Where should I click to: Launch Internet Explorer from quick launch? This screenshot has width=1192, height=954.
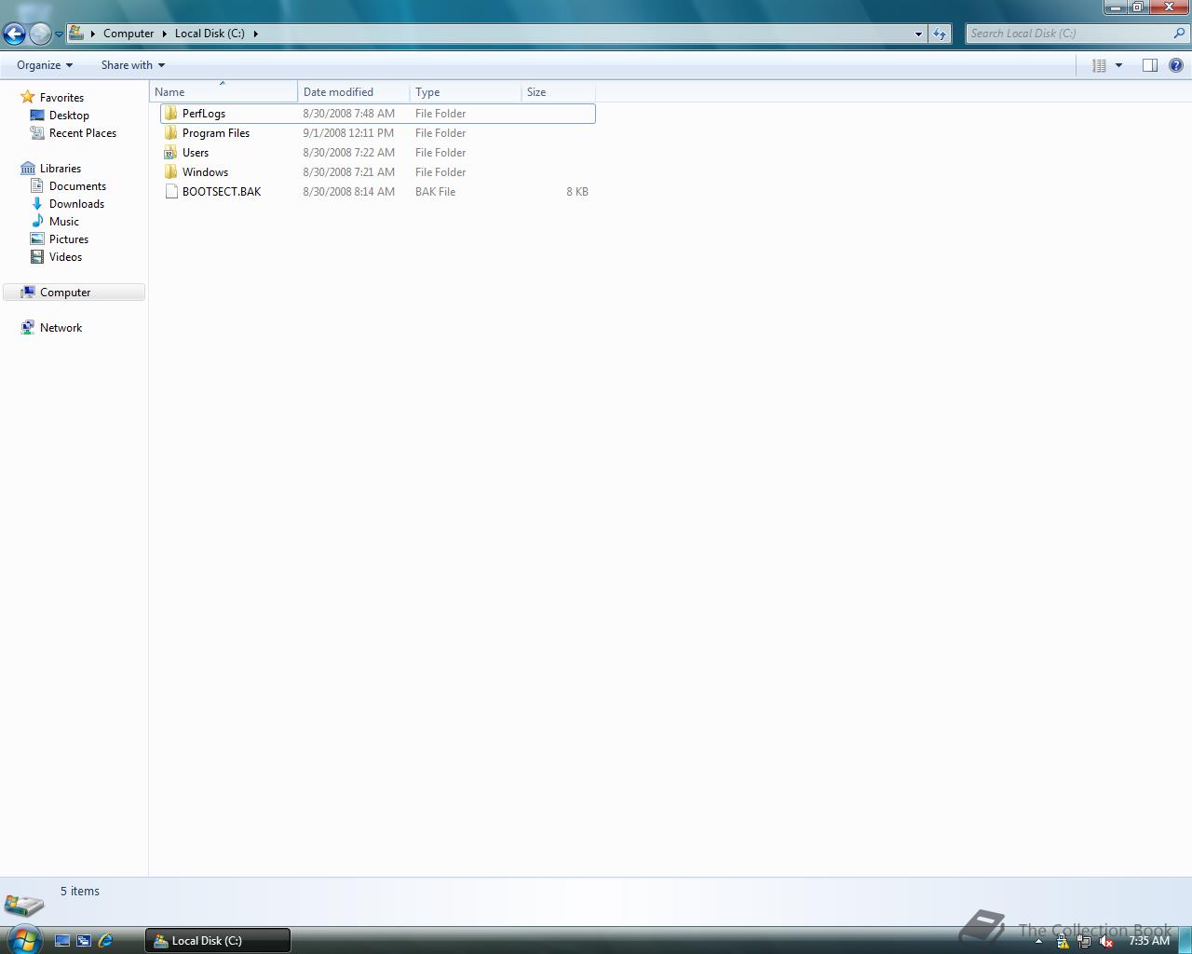tap(105, 941)
